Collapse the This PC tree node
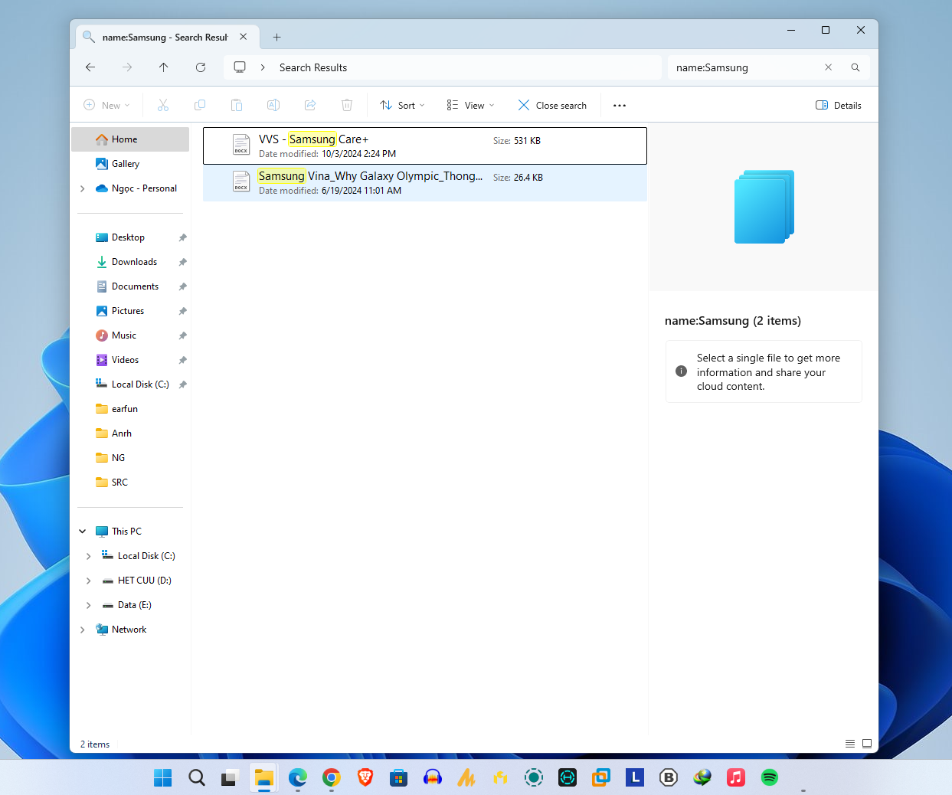Image resolution: width=952 pixels, height=795 pixels. pyautogui.click(x=83, y=532)
